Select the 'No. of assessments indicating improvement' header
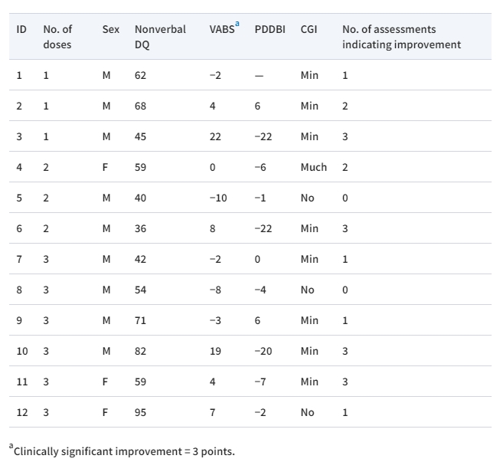This screenshot has height=462, width=500. (401, 37)
